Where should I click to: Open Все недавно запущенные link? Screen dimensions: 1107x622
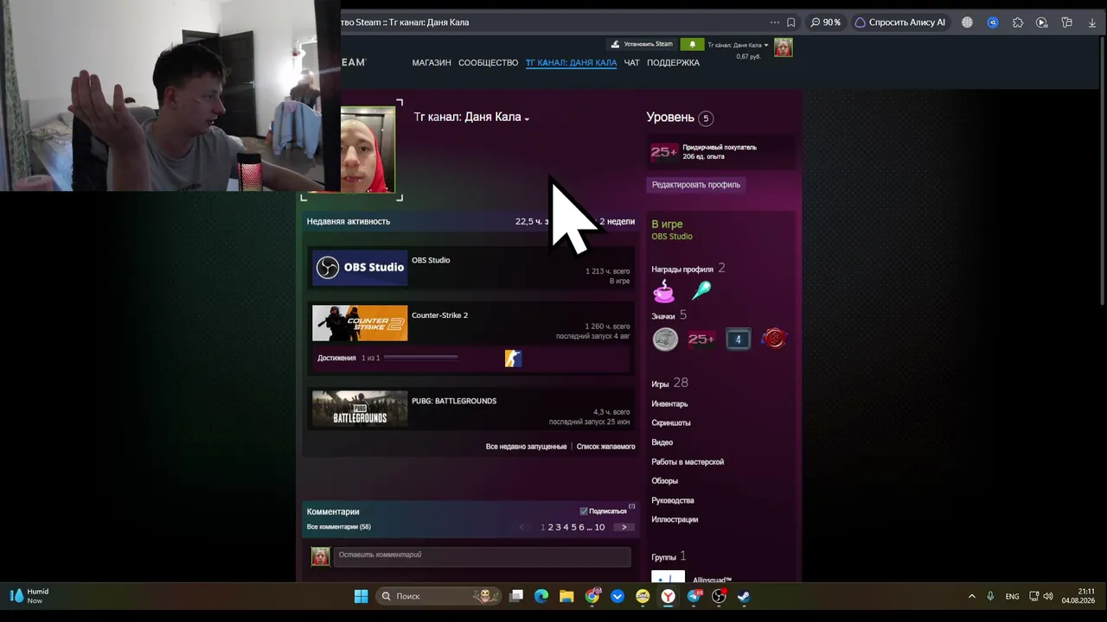click(526, 447)
